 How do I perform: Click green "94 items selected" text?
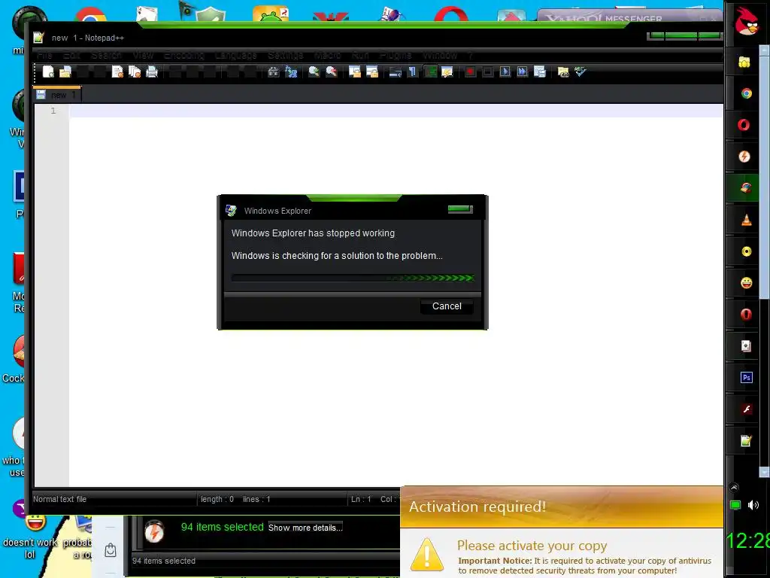click(x=223, y=527)
